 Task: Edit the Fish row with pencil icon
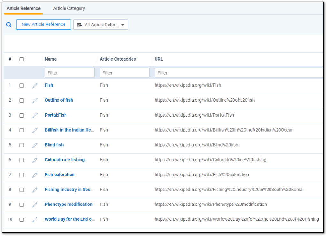point(35,85)
